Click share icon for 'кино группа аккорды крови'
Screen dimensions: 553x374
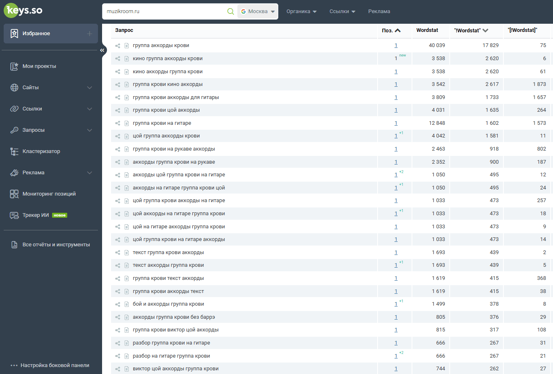[x=118, y=59]
